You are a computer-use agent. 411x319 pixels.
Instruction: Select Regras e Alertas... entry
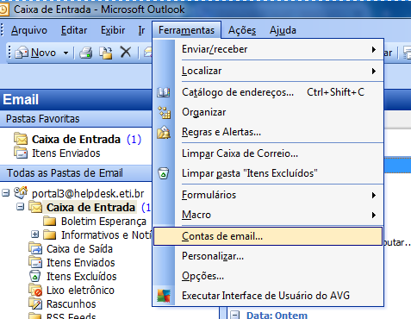click(x=268, y=132)
